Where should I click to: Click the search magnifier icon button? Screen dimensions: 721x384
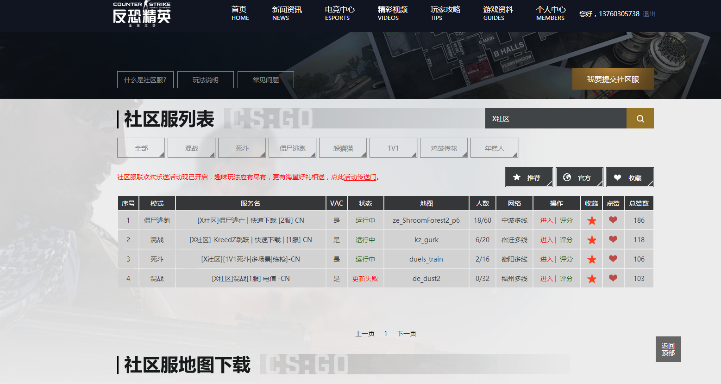(x=640, y=119)
